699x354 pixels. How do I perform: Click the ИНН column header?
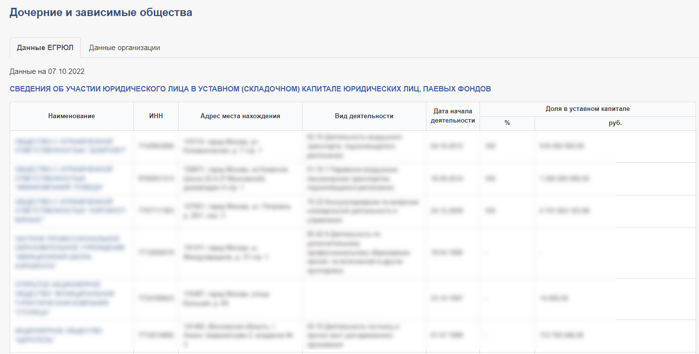156,116
